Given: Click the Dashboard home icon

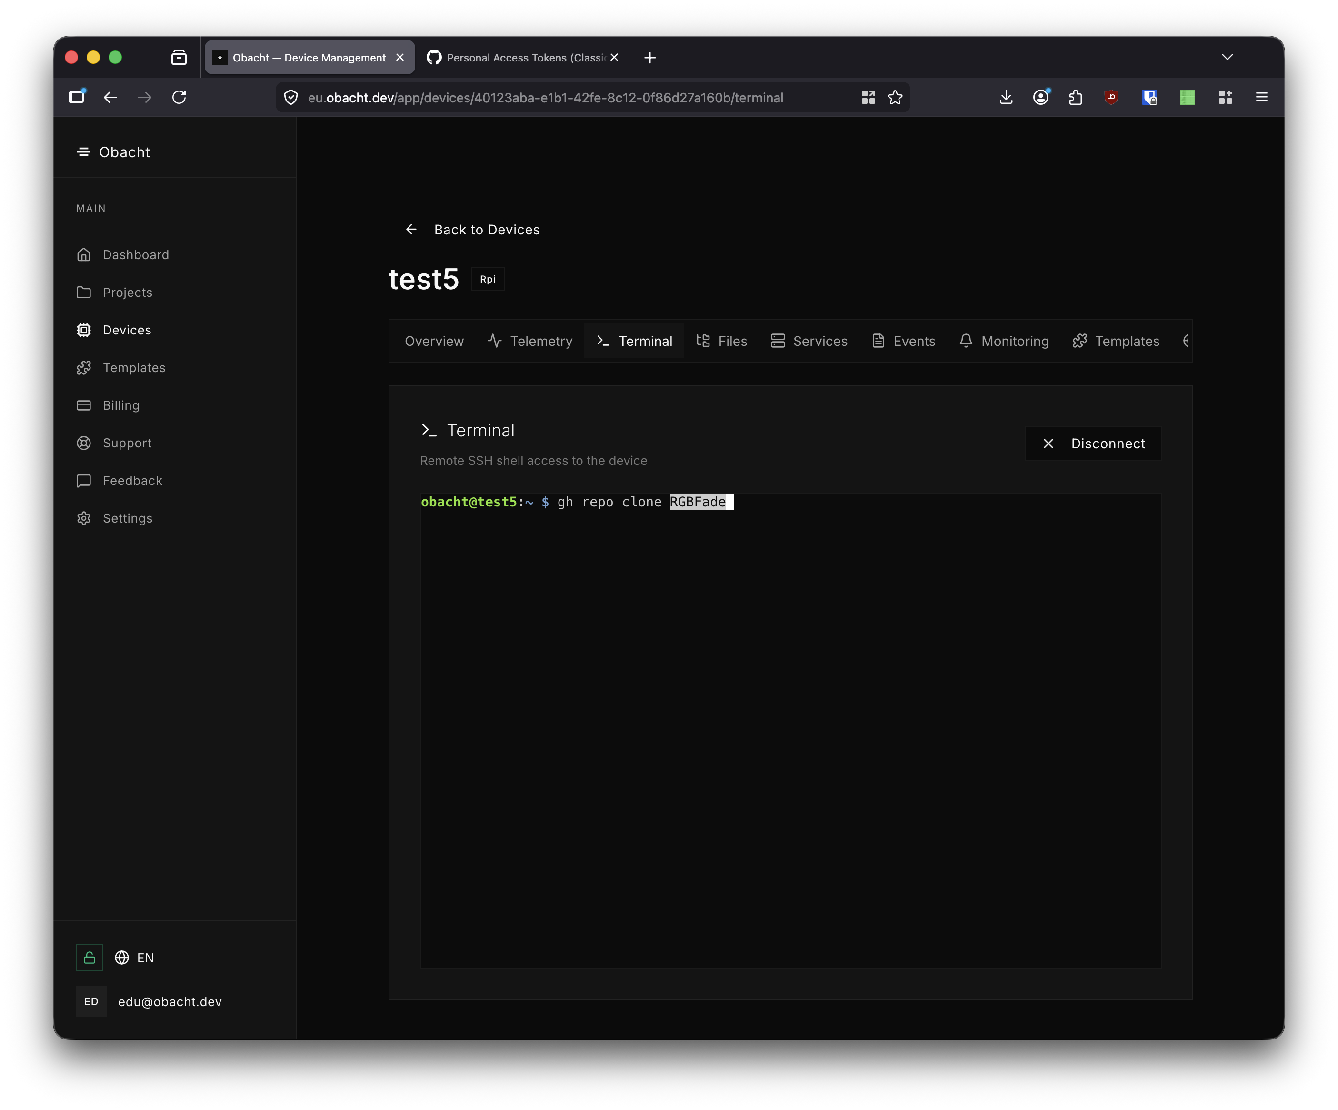Looking at the screenshot, I should point(83,254).
